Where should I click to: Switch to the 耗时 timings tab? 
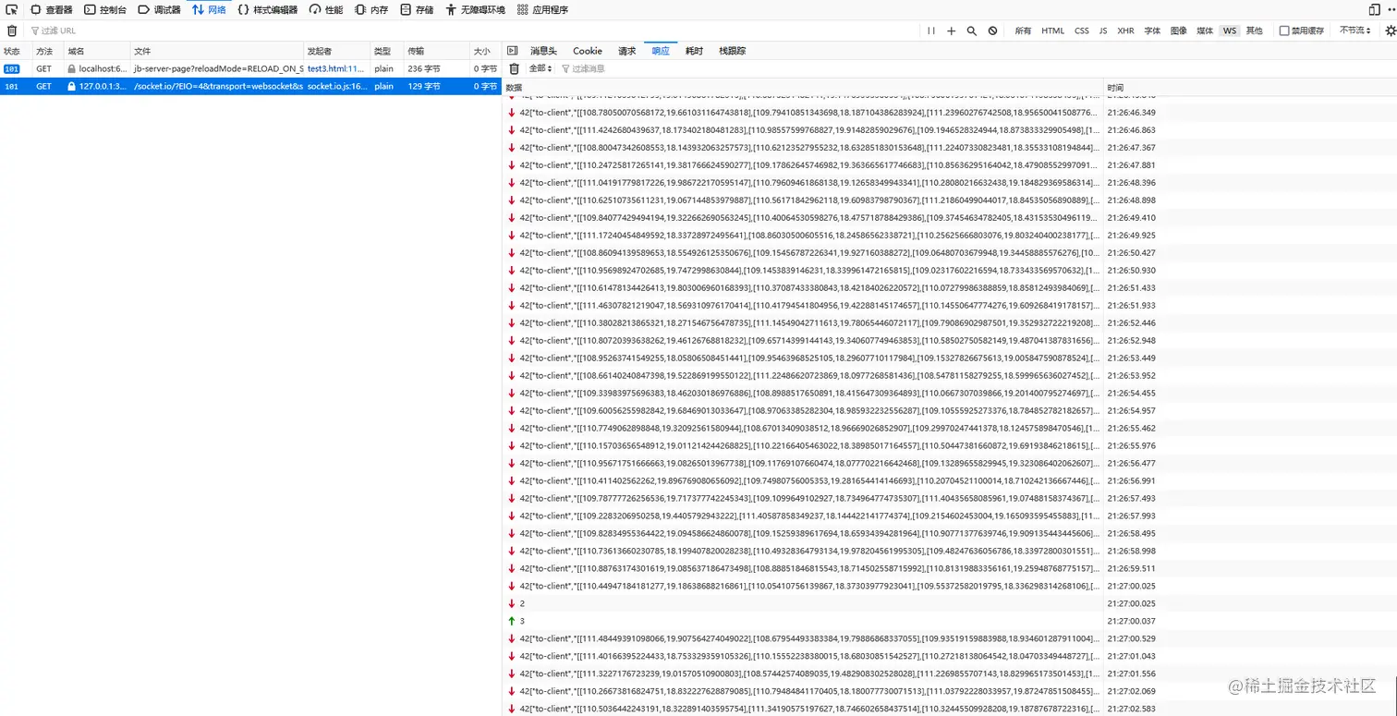click(694, 51)
